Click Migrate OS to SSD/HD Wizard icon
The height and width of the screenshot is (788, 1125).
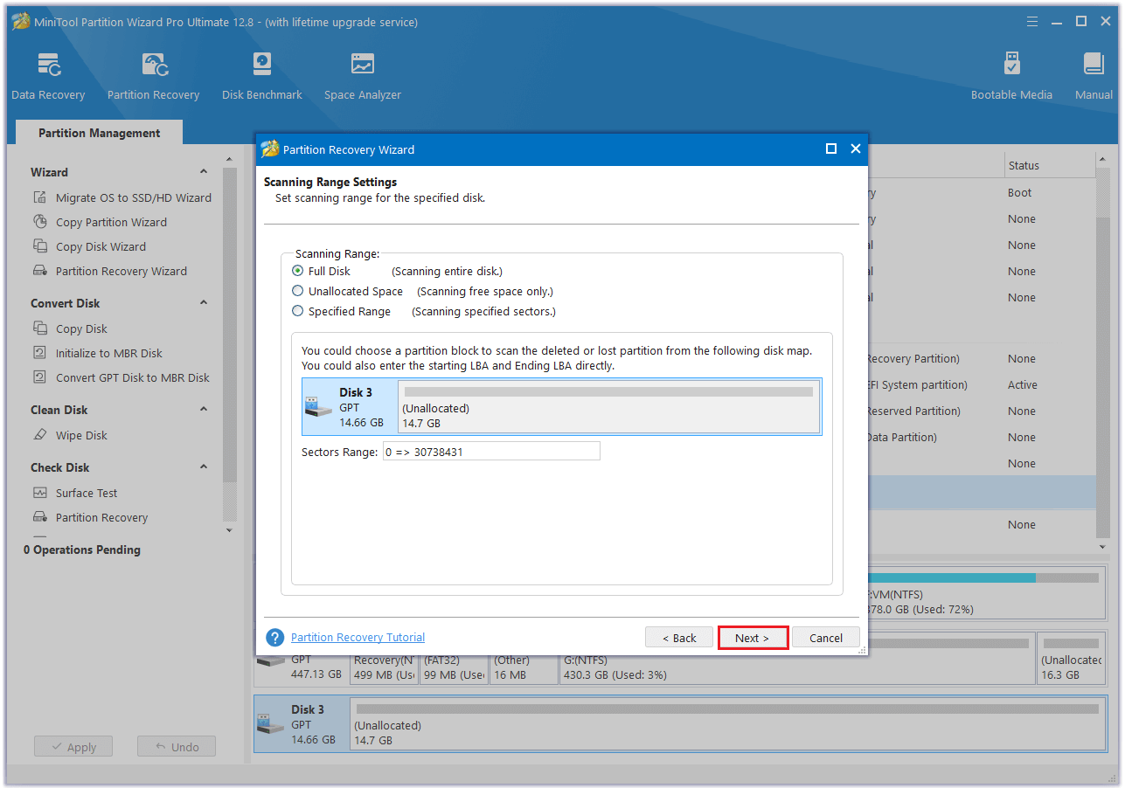click(x=40, y=197)
